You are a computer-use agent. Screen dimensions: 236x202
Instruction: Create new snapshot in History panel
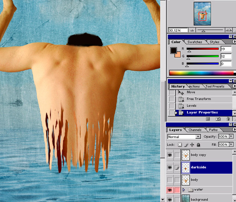pos(218,119)
